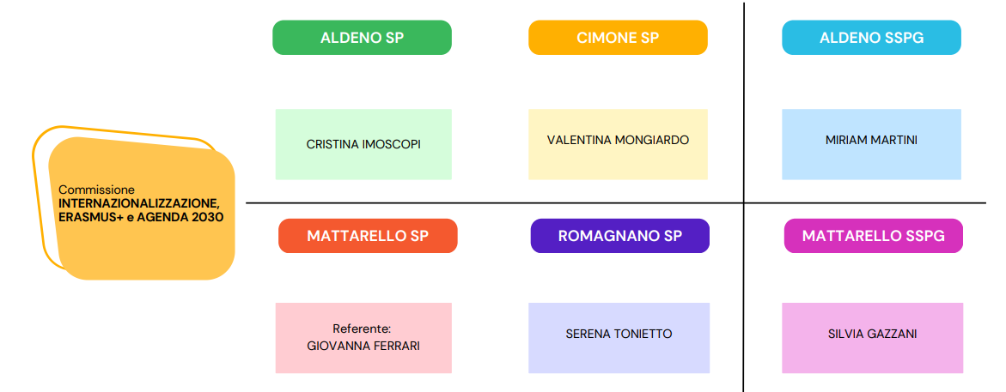
Task: Select the ERASMUS+ e AGENDA 2030 text
Action: pos(141,217)
